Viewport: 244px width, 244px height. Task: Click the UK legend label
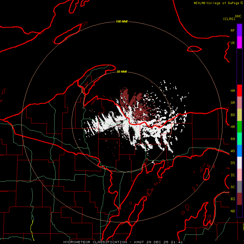pos(233,43)
